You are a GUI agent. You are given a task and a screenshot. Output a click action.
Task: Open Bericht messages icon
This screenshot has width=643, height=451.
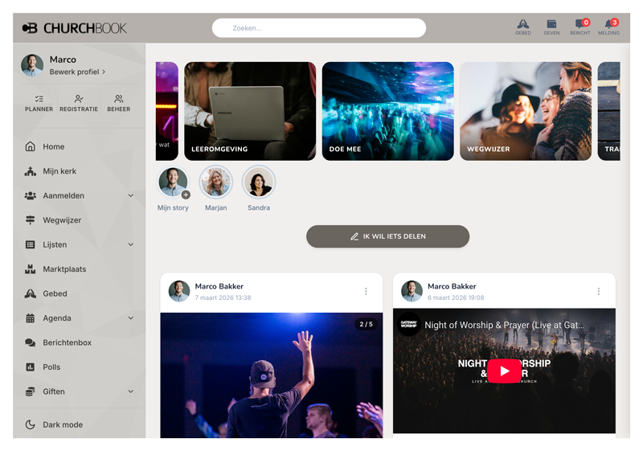[x=580, y=27]
